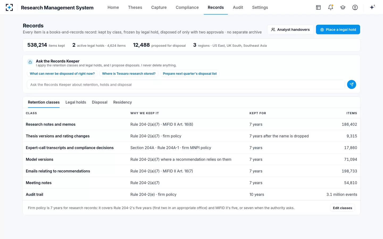
Task: Choose 'What can never be disposed of right now?' suggestion
Action: tap(62, 74)
